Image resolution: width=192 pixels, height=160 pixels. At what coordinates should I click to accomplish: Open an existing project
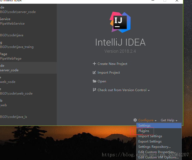point(102,81)
